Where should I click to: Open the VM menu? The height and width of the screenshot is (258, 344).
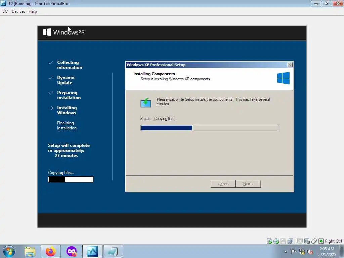point(5,11)
